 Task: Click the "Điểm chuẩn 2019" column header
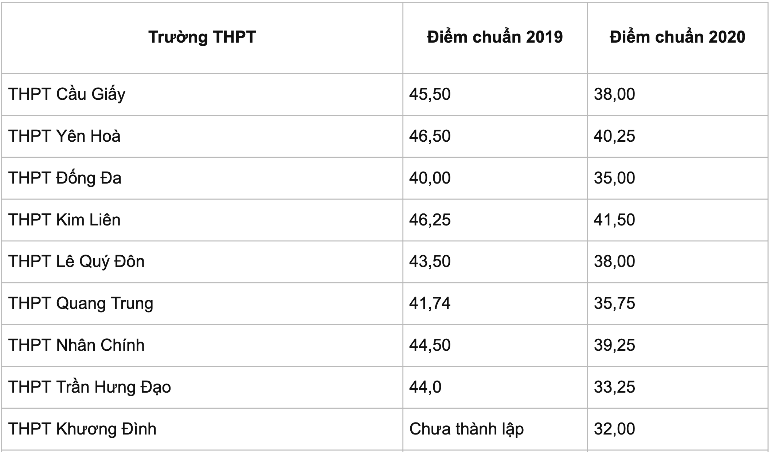click(495, 37)
